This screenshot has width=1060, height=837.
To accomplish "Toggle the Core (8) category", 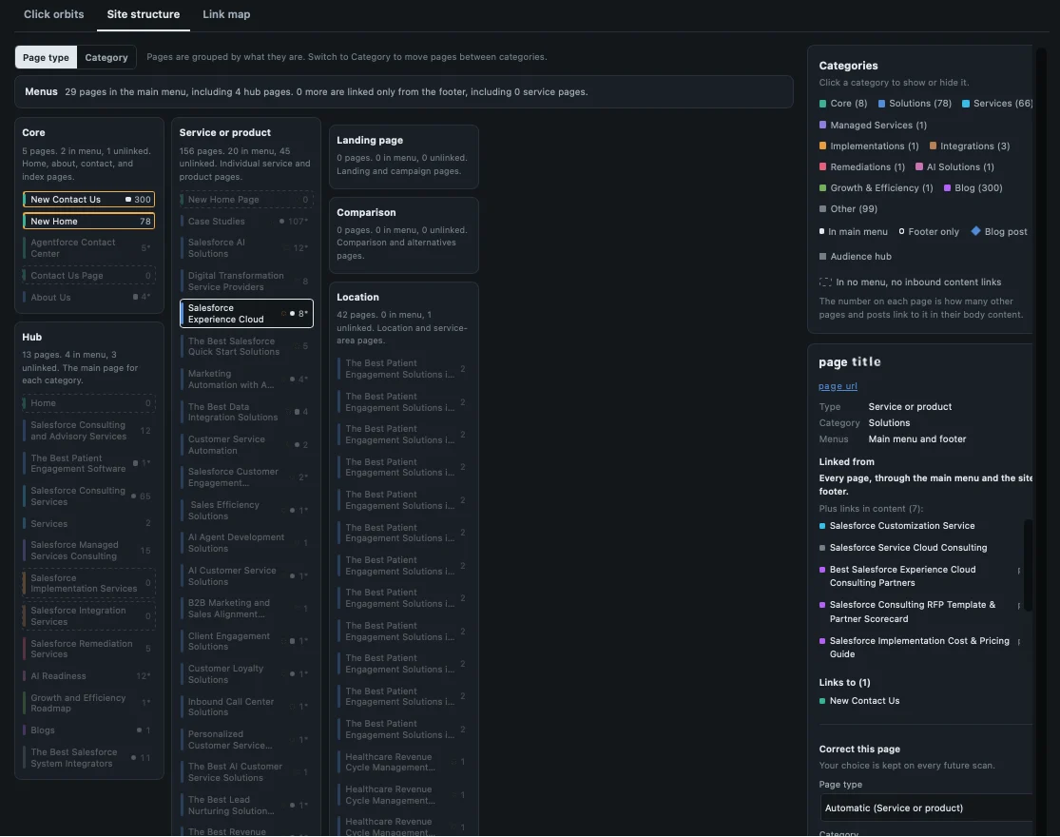I will coord(843,104).
